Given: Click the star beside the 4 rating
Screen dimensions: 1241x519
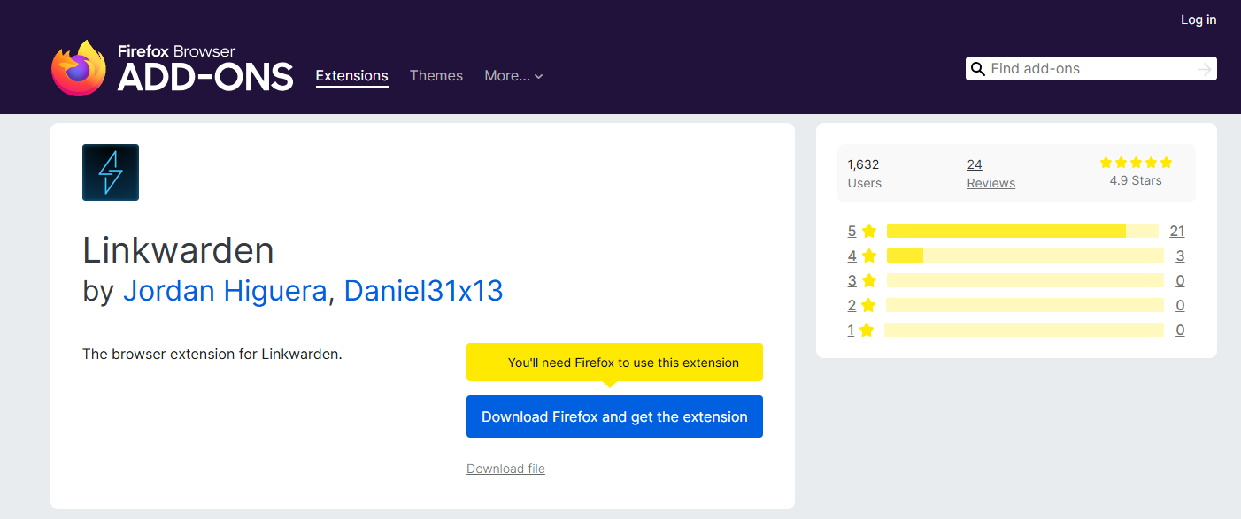Looking at the screenshot, I should pos(869,256).
